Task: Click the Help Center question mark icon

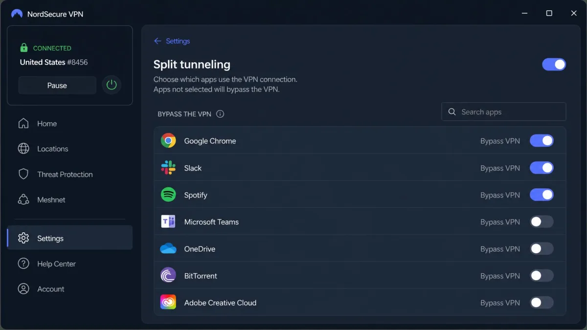Action: 23,264
